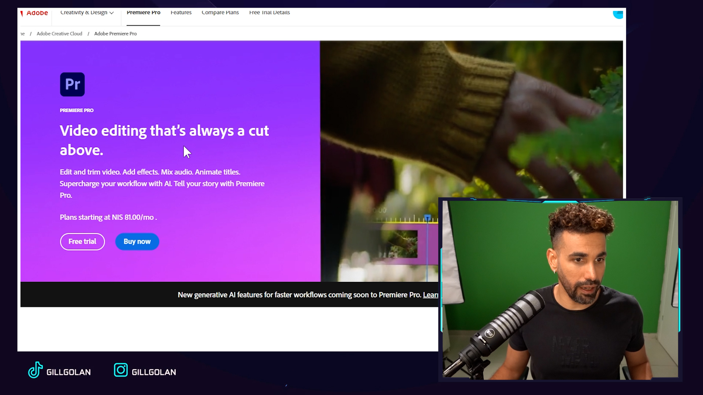703x395 pixels.
Task: Expand Free Trial Details navigation item
Action: tap(269, 12)
